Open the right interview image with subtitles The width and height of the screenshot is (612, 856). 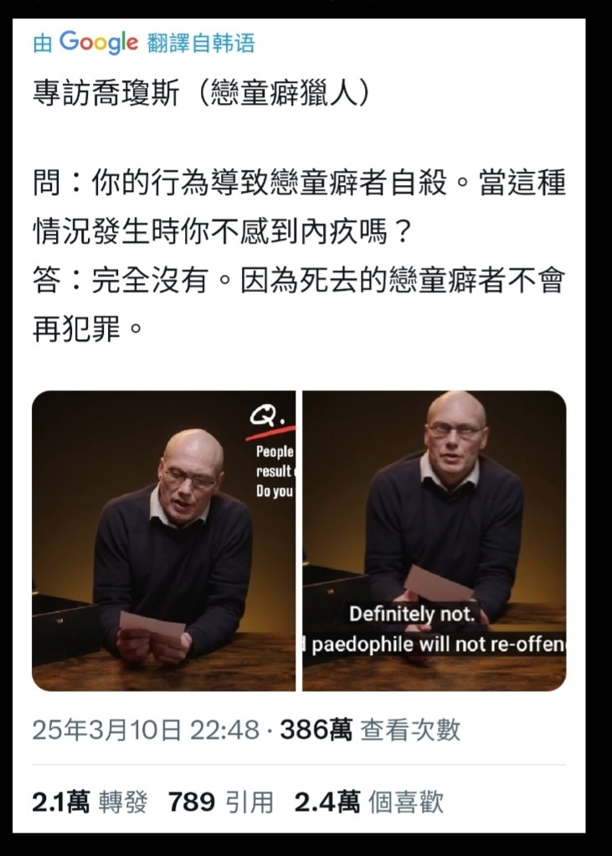pos(435,540)
